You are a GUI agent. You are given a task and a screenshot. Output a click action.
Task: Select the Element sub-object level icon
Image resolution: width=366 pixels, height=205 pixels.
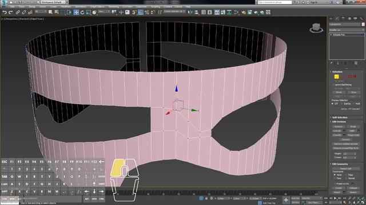pyautogui.click(x=355, y=76)
